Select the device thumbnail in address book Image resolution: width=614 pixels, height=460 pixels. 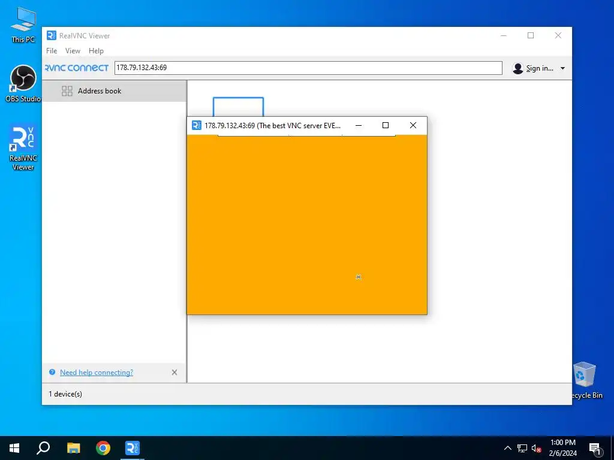tap(238, 107)
